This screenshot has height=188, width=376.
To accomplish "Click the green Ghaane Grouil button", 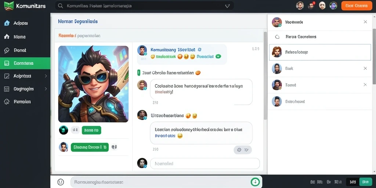I will (90, 147).
